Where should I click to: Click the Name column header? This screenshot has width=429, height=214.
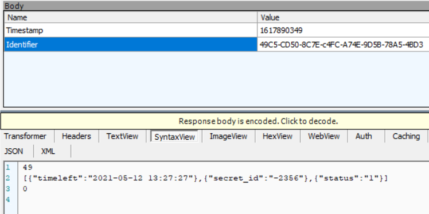(131, 18)
